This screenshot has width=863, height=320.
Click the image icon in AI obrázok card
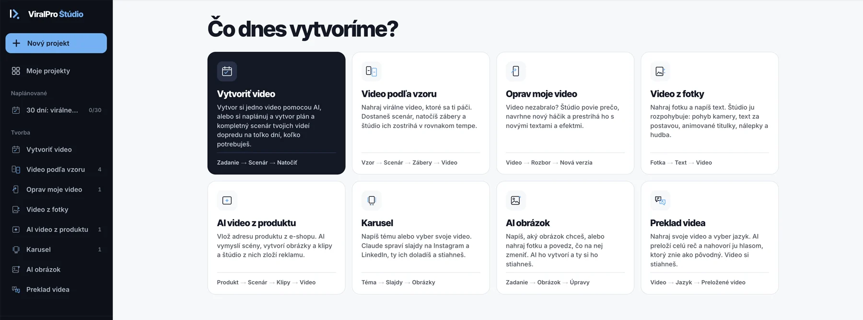(515, 200)
